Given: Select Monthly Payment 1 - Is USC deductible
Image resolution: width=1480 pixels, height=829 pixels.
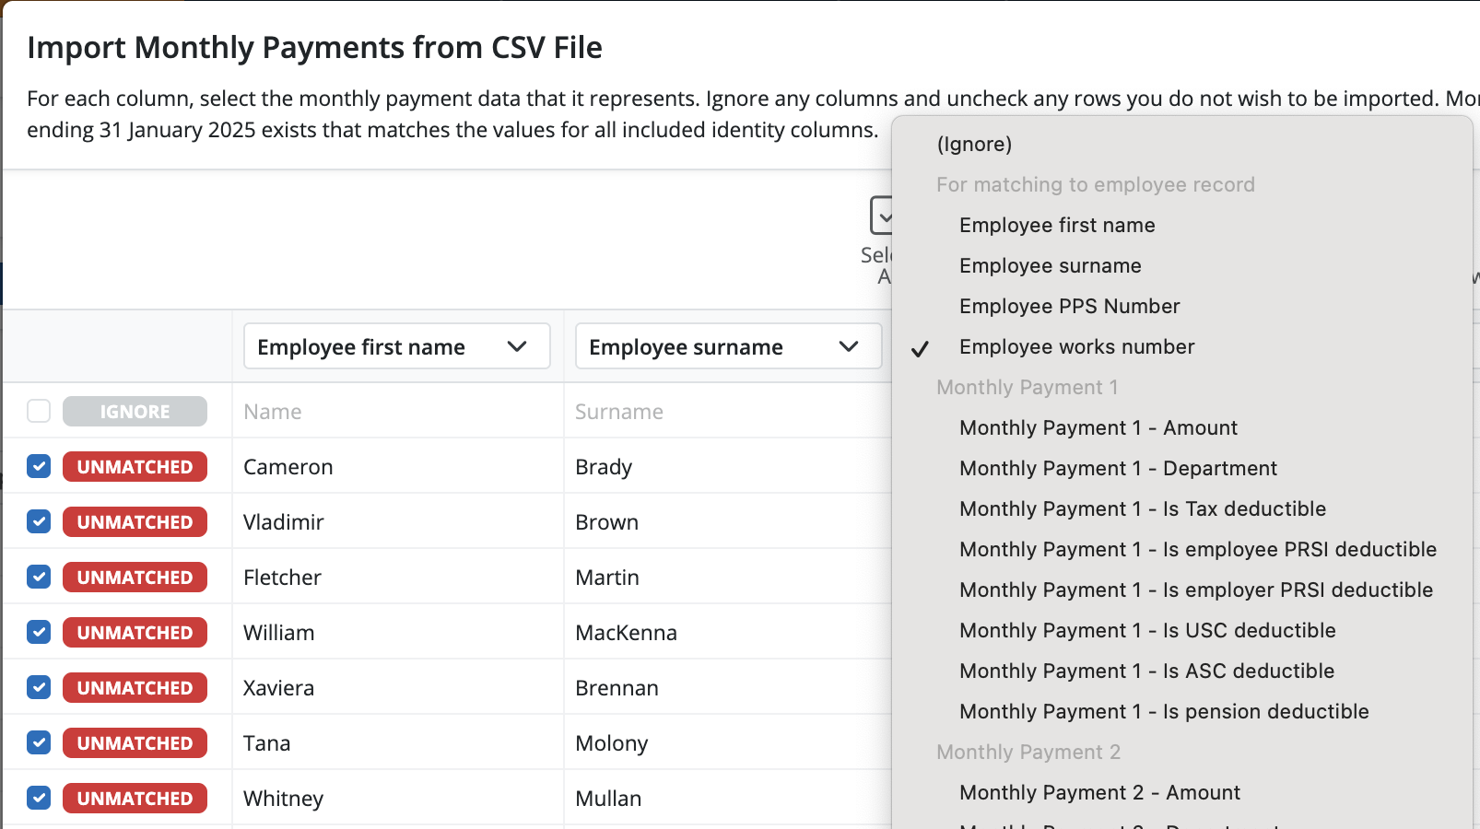Looking at the screenshot, I should point(1147,630).
